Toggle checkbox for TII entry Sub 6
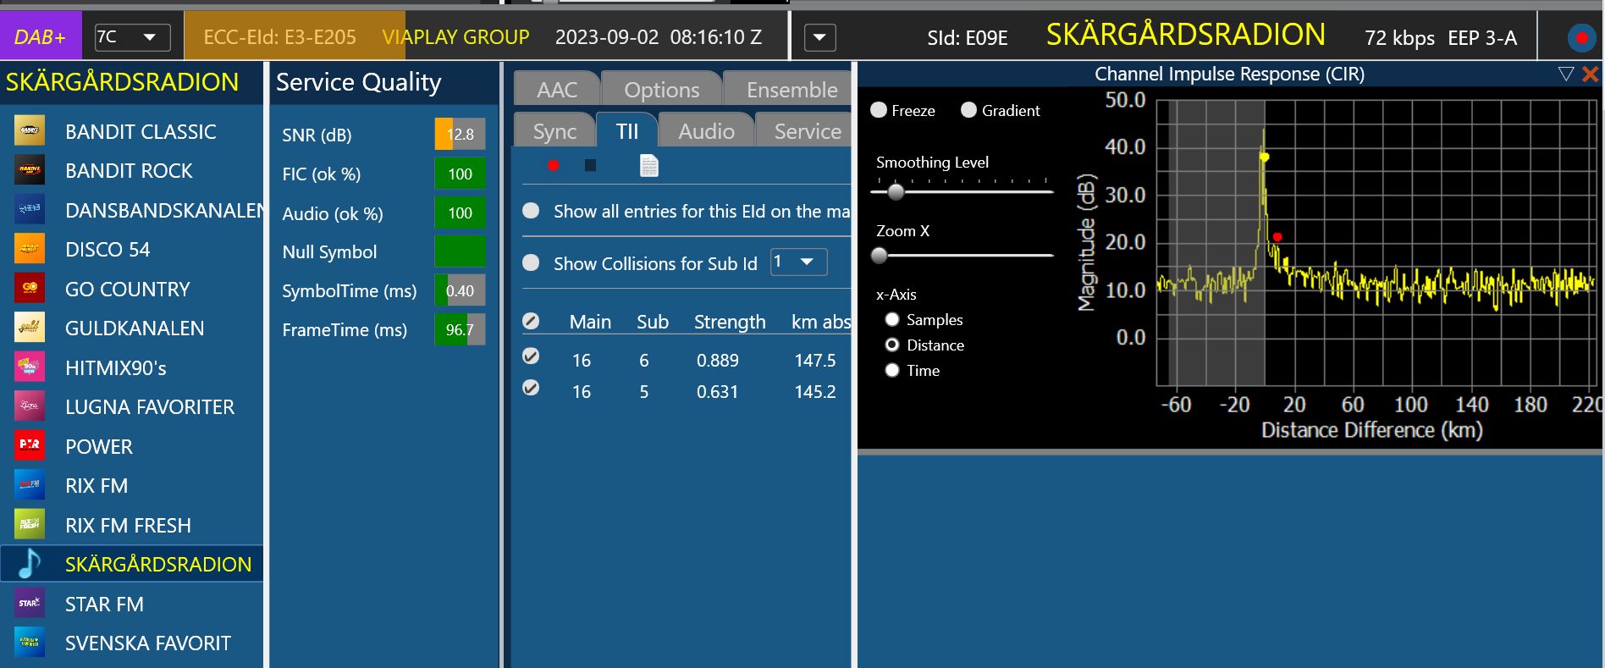The width and height of the screenshot is (1605, 668). tap(531, 356)
